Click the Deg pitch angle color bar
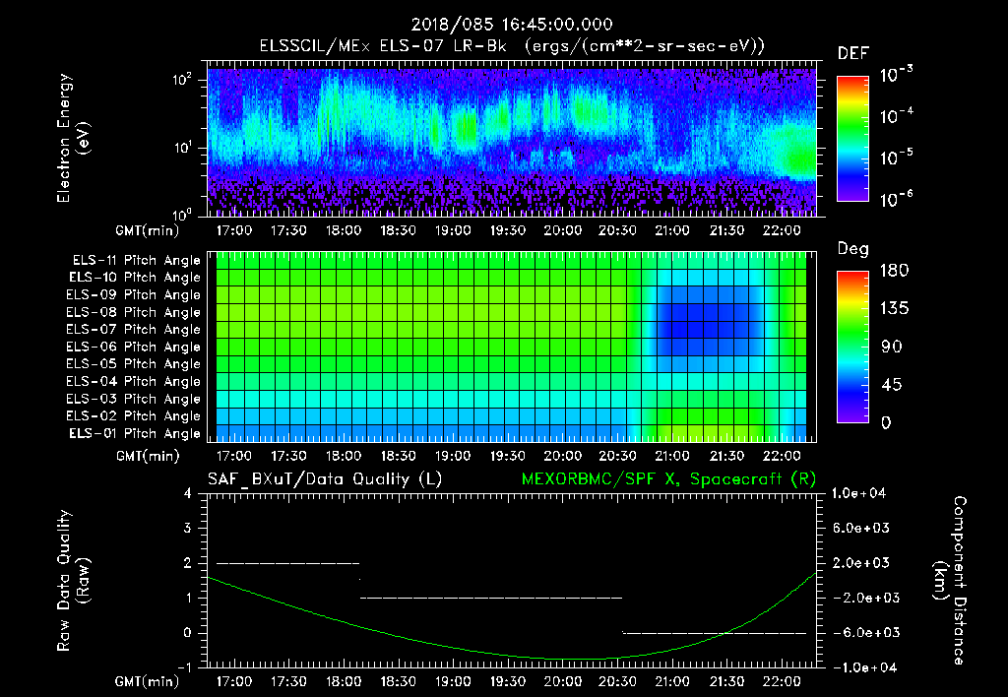The image size is (1008, 697). (x=852, y=347)
